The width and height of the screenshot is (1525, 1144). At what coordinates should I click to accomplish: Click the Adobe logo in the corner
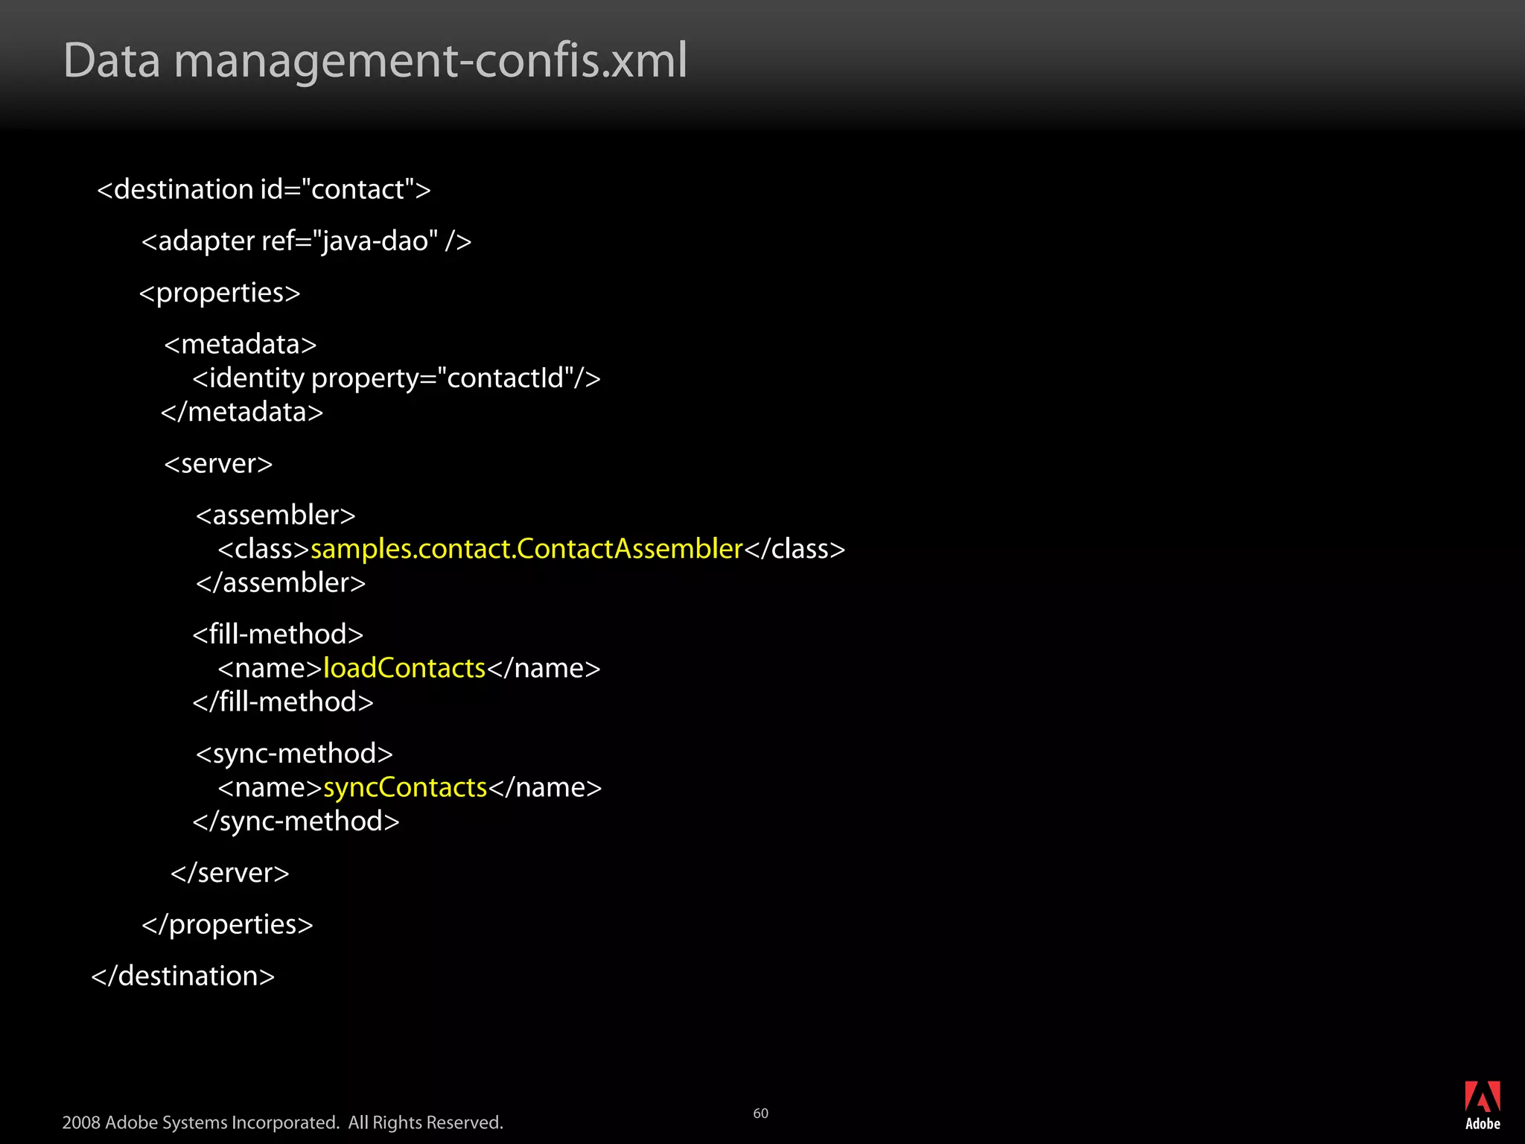(1482, 1105)
